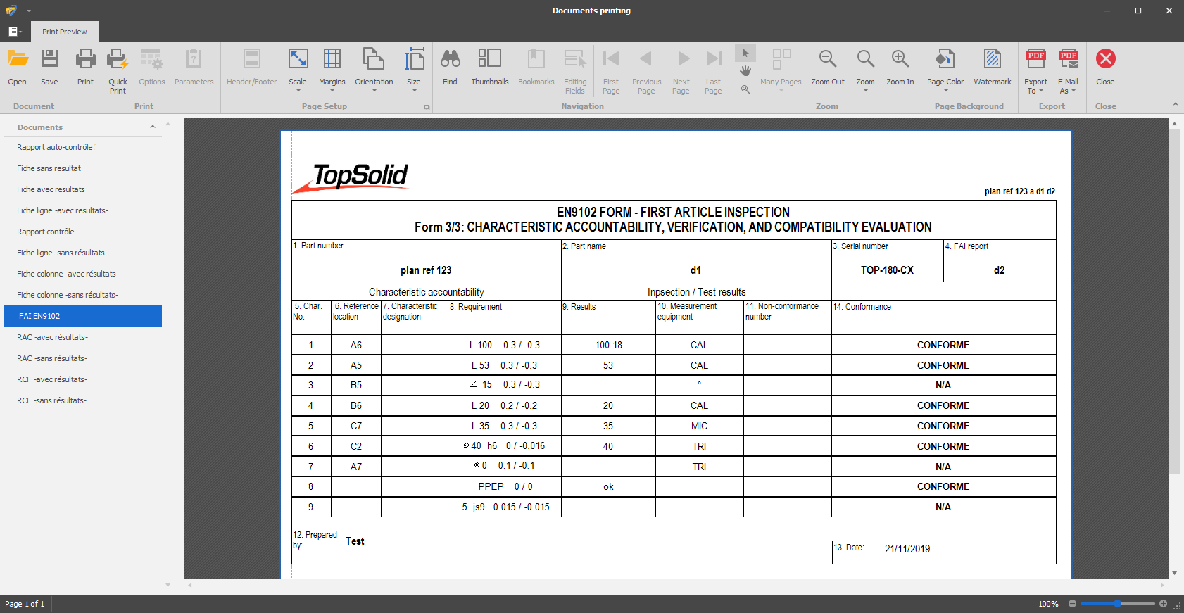Open the application menu button

pyautogui.click(x=14, y=32)
